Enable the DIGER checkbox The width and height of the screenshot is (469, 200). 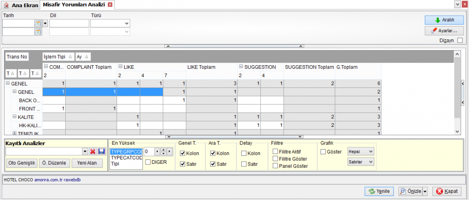pos(148,162)
